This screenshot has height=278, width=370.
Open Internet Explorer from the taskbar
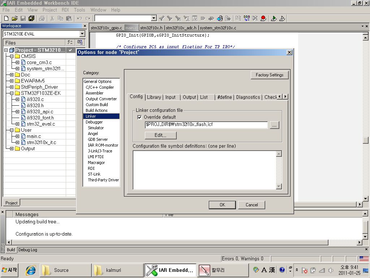click(31, 270)
